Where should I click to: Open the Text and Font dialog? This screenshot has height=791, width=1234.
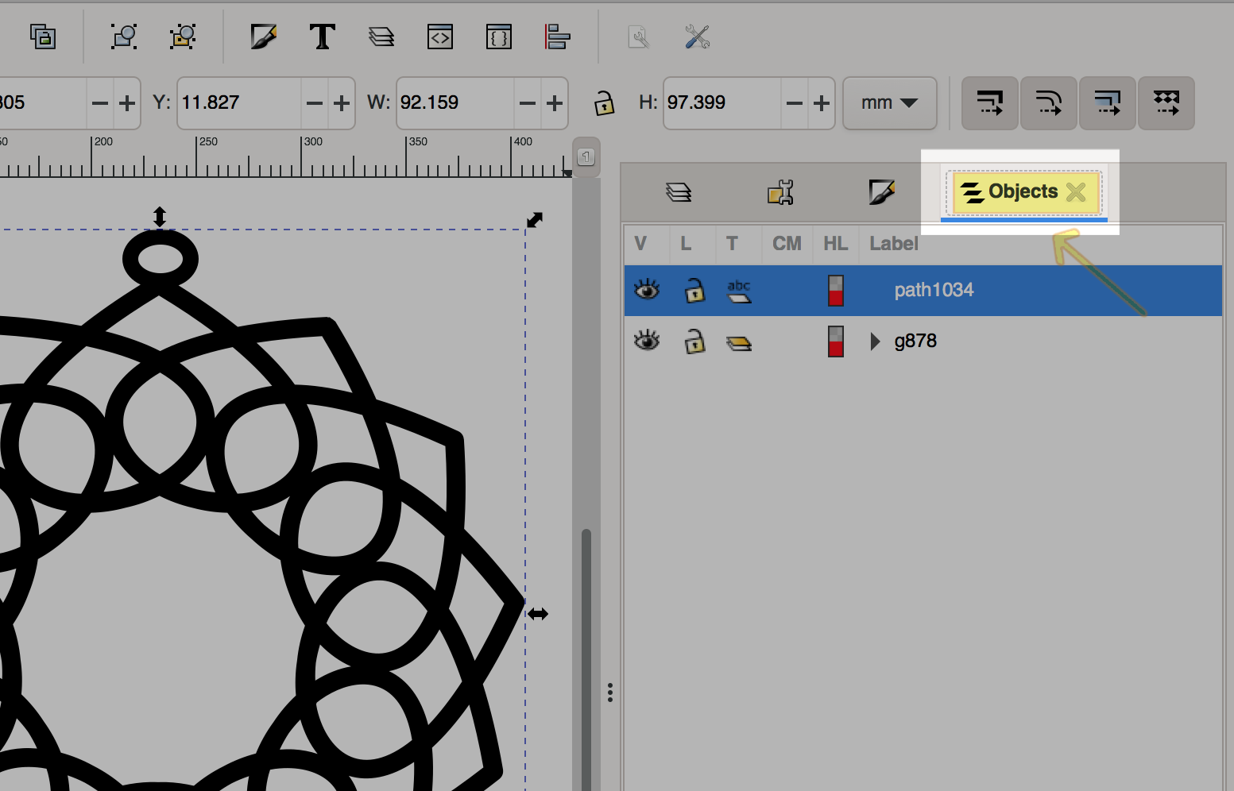point(322,37)
